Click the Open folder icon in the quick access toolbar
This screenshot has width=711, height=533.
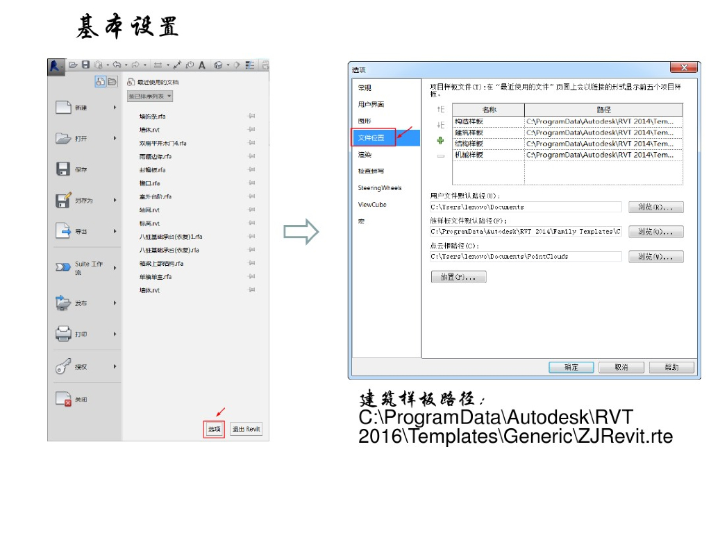pyautogui.click(x=73, y=65)
